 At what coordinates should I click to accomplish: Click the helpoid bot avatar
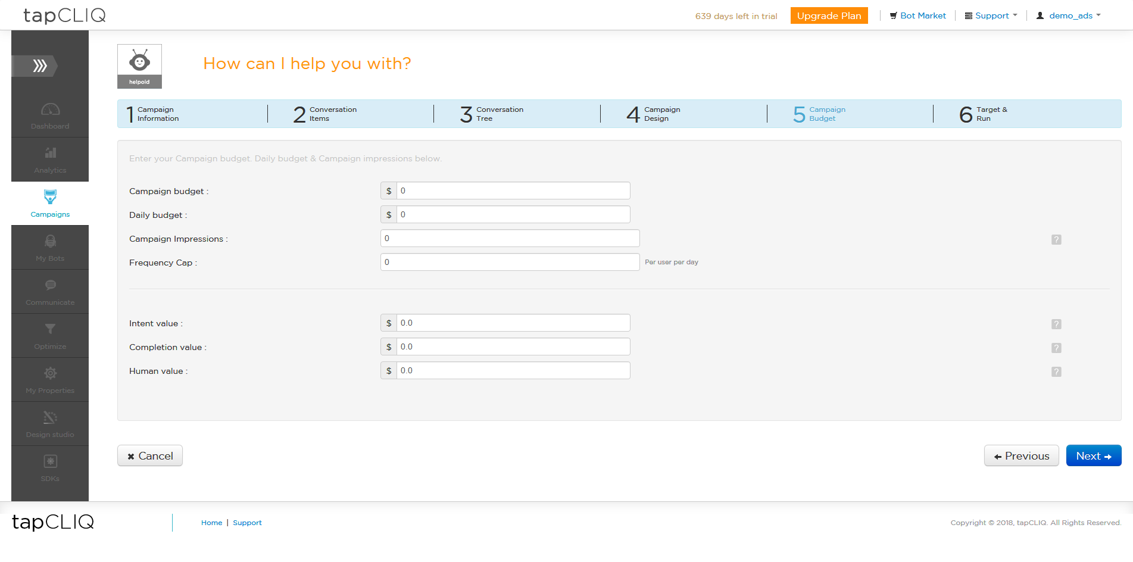139,66
